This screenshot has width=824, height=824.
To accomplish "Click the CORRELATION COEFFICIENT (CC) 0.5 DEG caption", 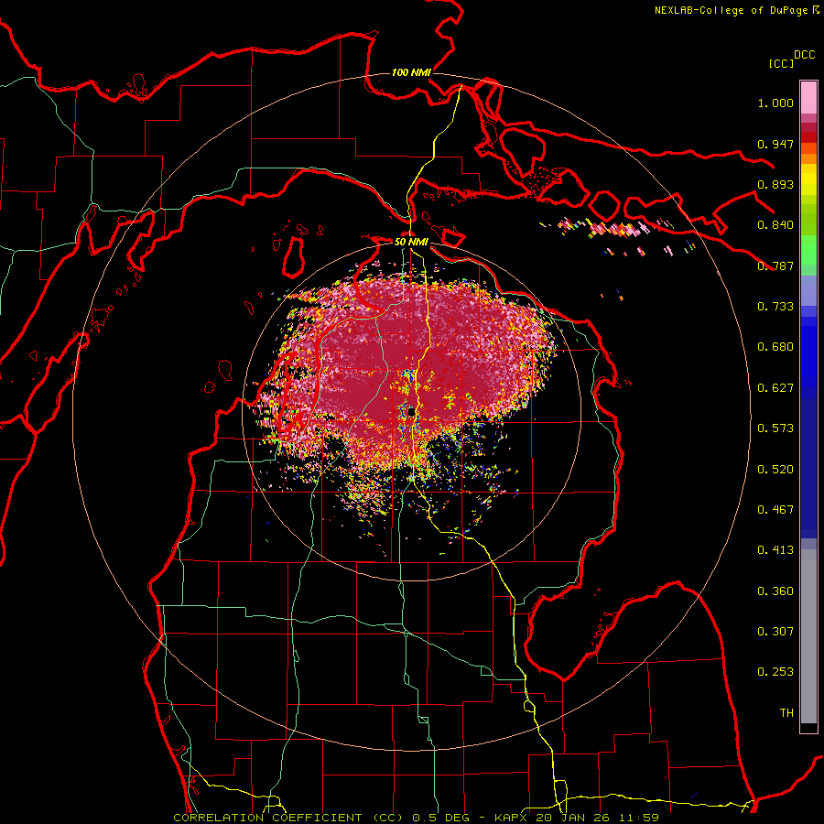I will [x=320, y=818].
